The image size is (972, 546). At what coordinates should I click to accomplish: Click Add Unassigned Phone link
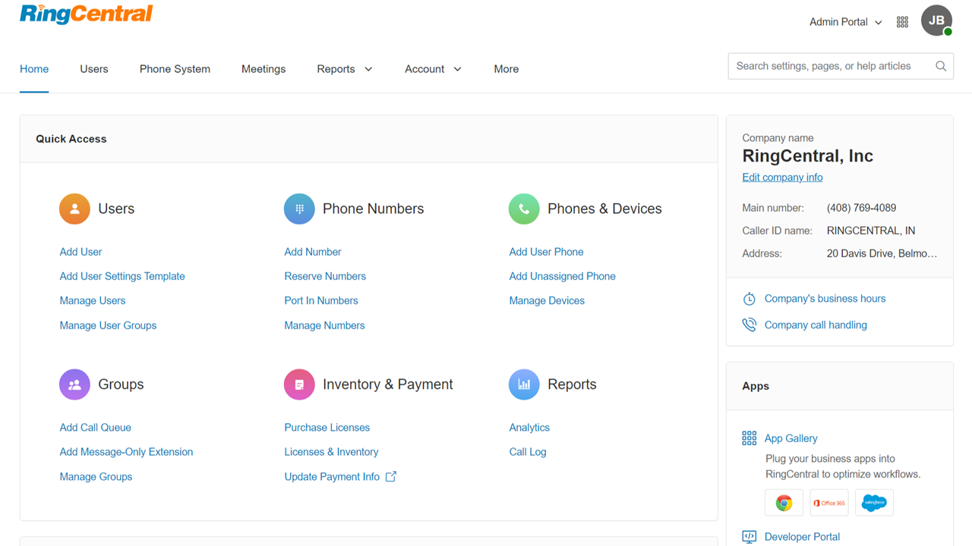click(x=562, y=276)
